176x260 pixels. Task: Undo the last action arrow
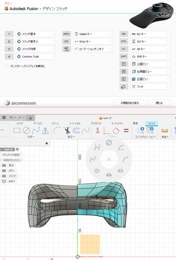click(x=11, y=117)
